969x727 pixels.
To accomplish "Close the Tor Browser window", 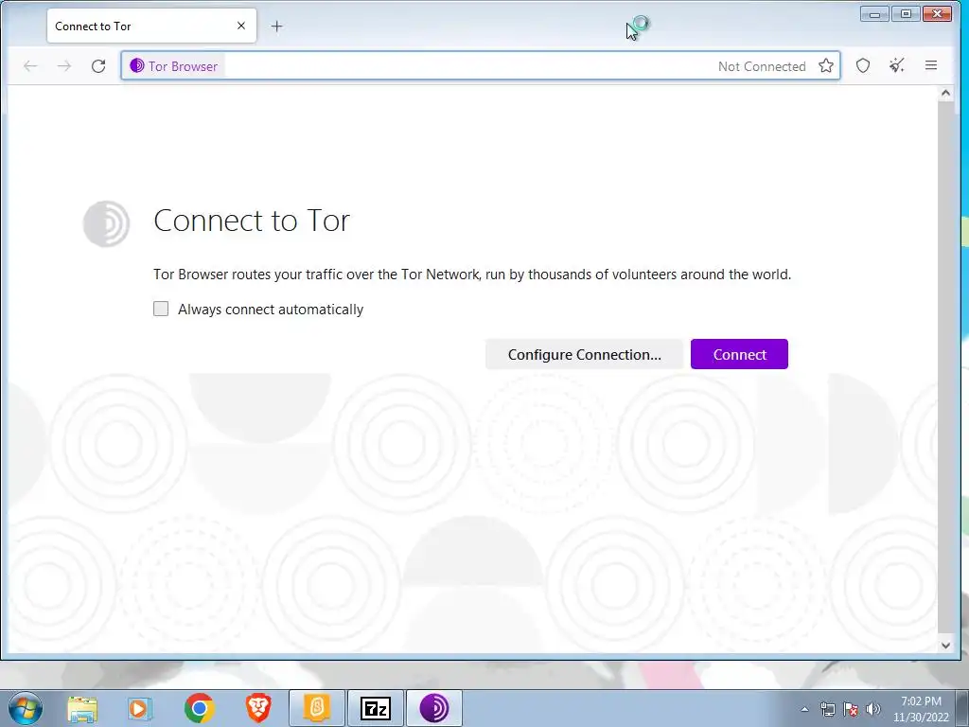I will [x=938, y=13].
